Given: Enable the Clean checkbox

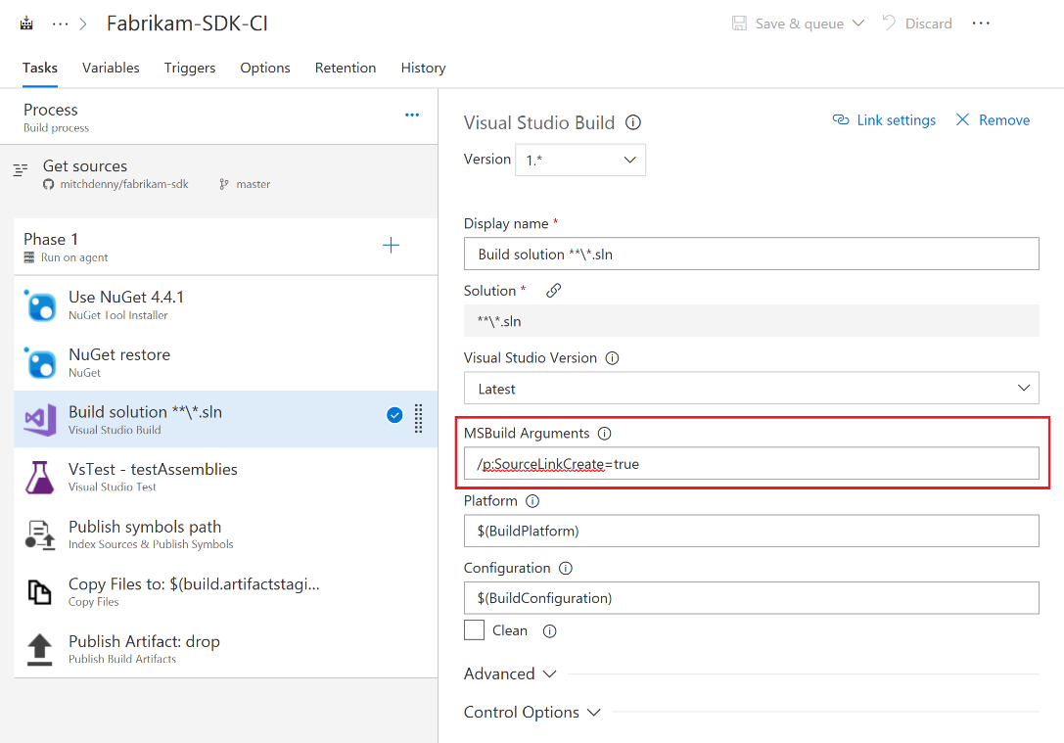Looking at the screenshot, I should (475, 630).
